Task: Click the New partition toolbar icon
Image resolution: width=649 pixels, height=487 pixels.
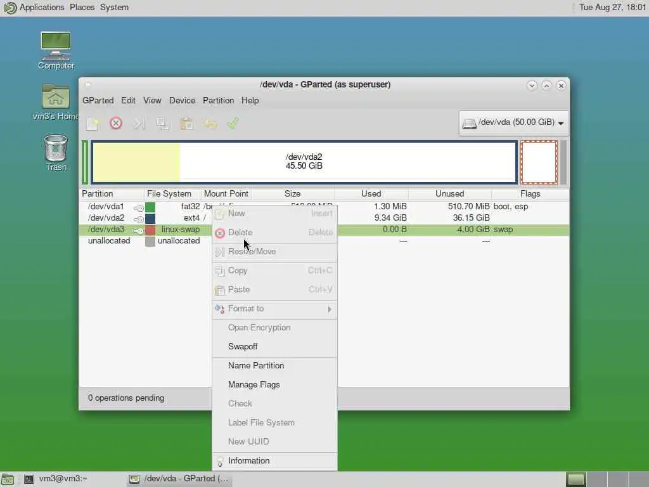Action: 93,124
